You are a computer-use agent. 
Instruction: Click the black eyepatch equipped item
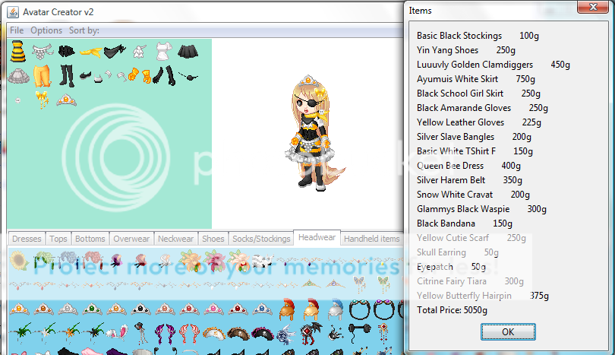(x=188, y=75)
